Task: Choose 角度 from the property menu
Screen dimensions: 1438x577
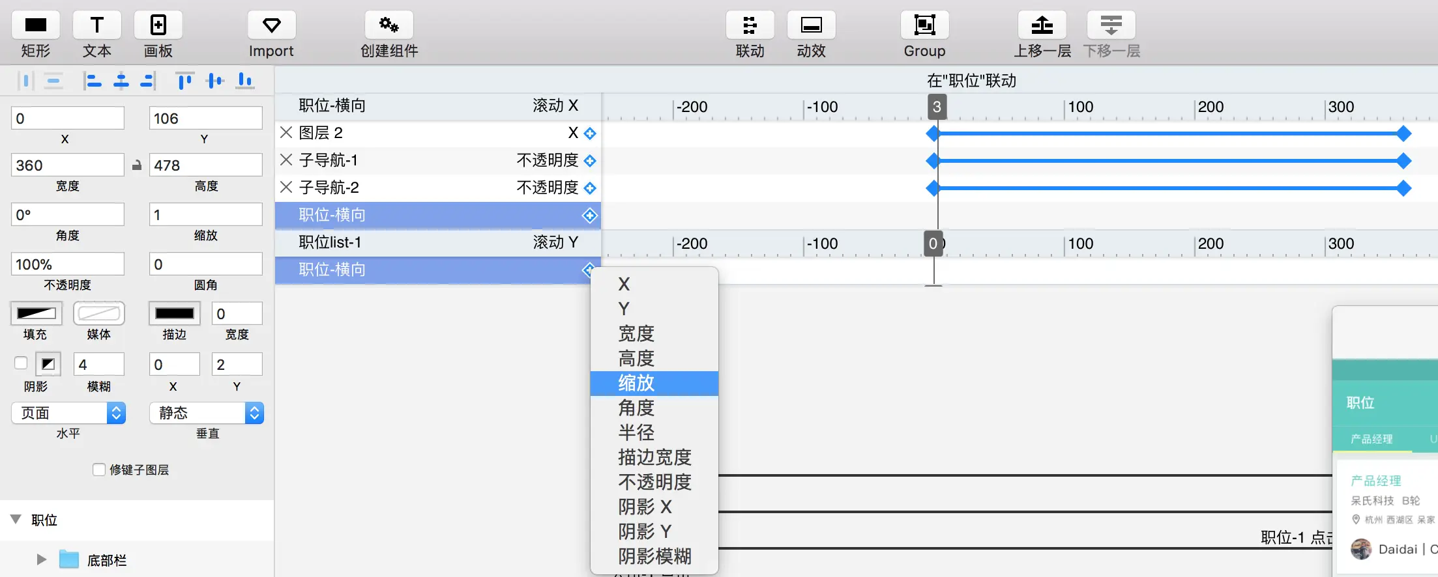Action: coord(654,408)
